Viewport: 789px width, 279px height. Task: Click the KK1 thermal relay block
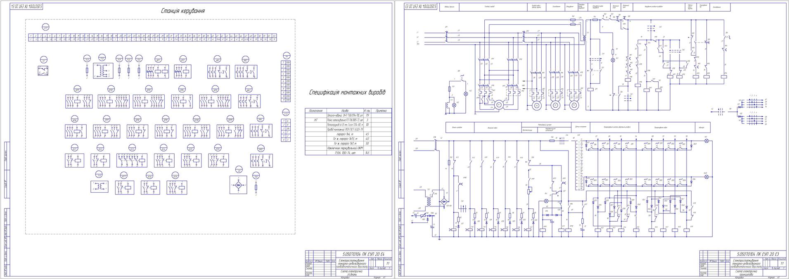pos(218,71)
